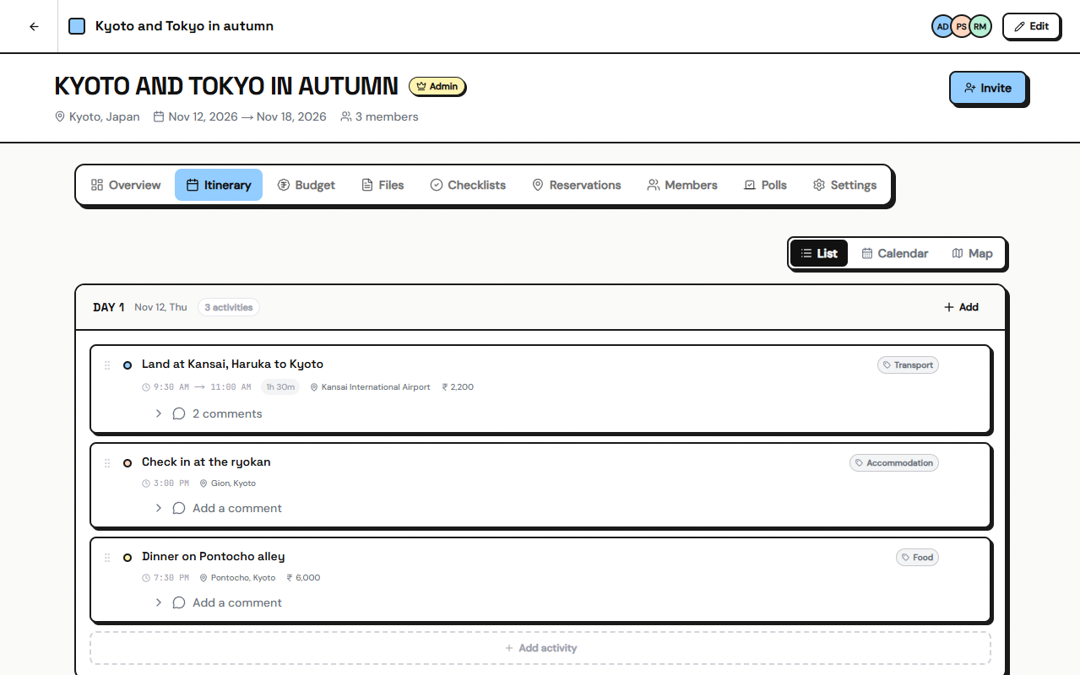Click the Nov 12 to Nov 18 dates
The image size is (1080, 675).
tap(240, 116)
